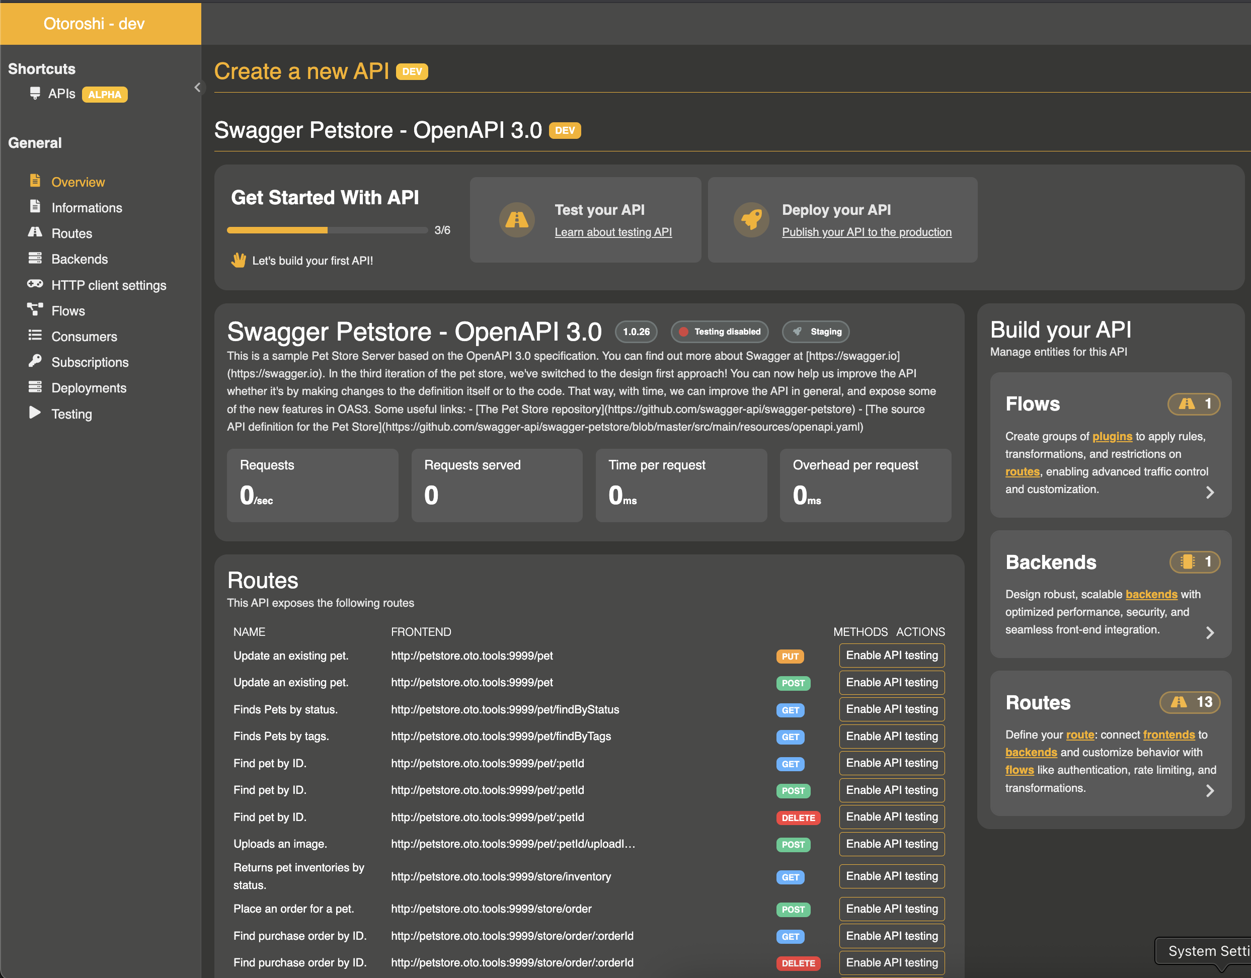
Task: Open the Routes card with its chevron
Action: 1210,791
